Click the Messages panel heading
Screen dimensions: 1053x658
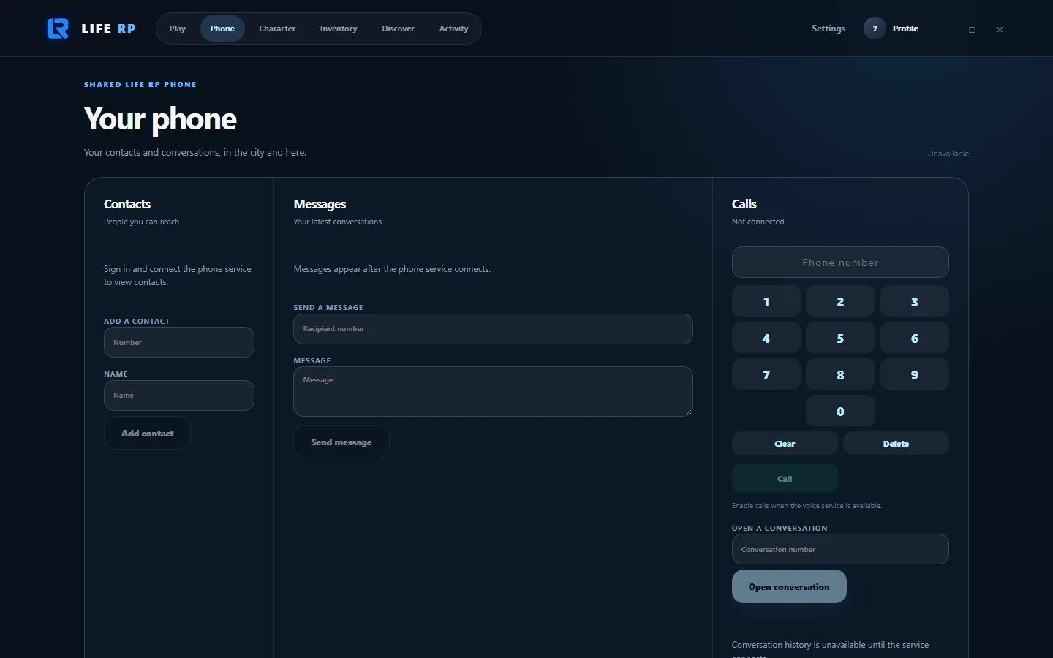click(x=320, y=204)
